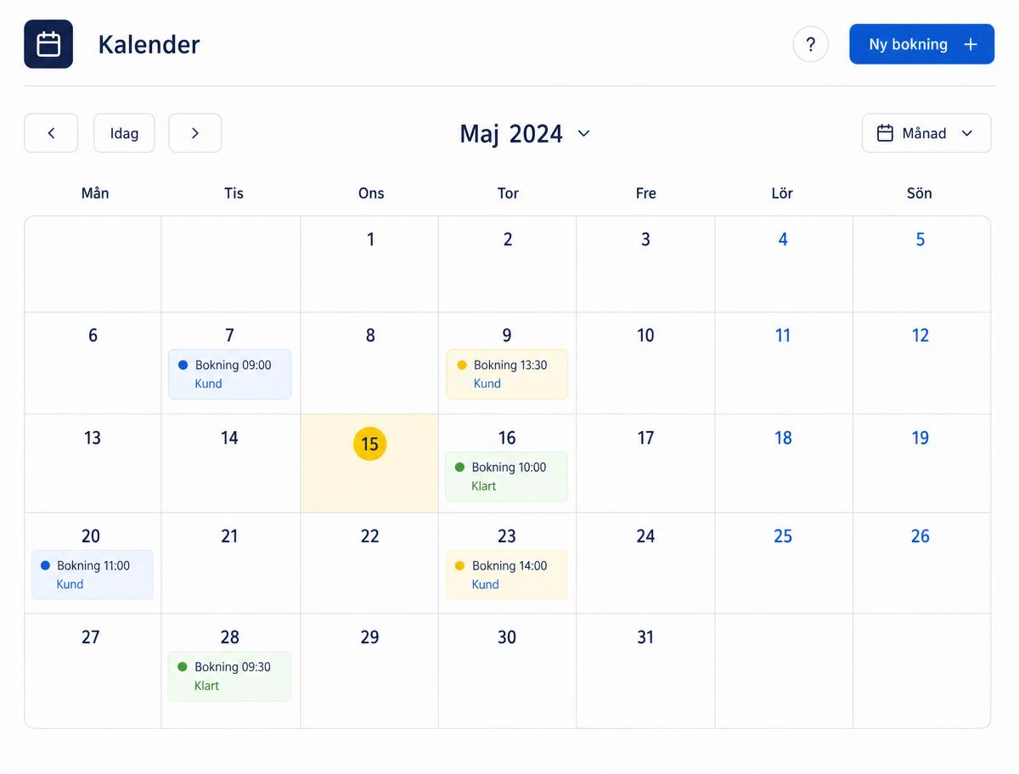Jump to today with Idag button
The height and width of the screenshot is (774, 1019).
(x=124, y=133)
